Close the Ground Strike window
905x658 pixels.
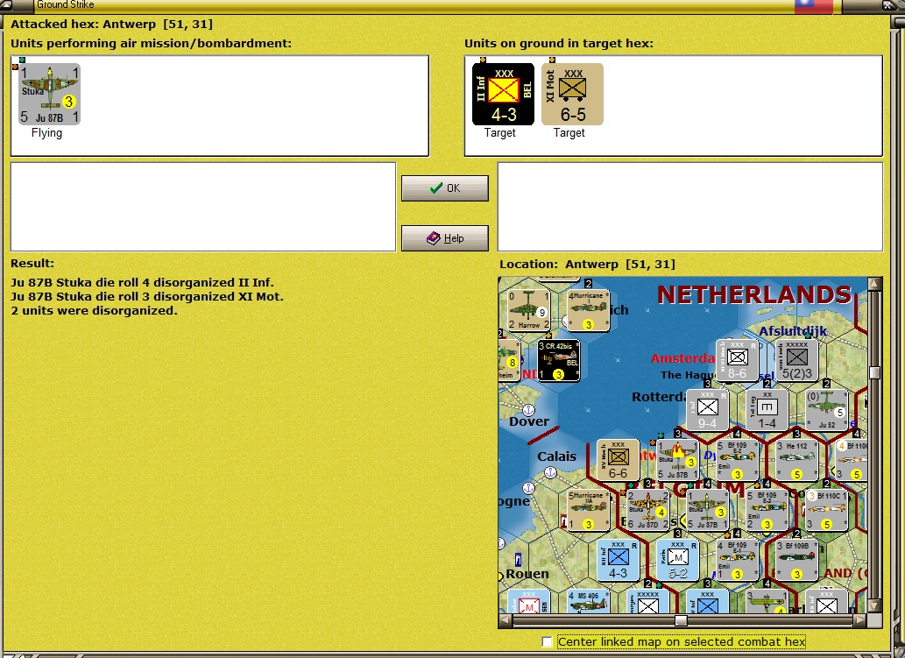coord(888,5)
